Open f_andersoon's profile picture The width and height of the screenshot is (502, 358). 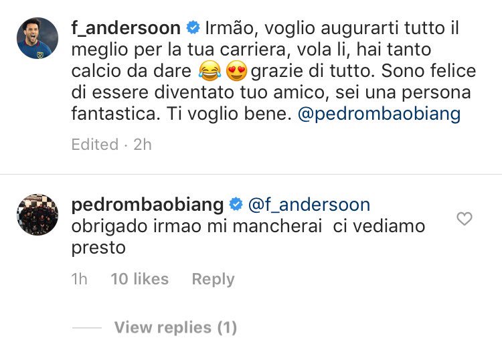point(37,38)
